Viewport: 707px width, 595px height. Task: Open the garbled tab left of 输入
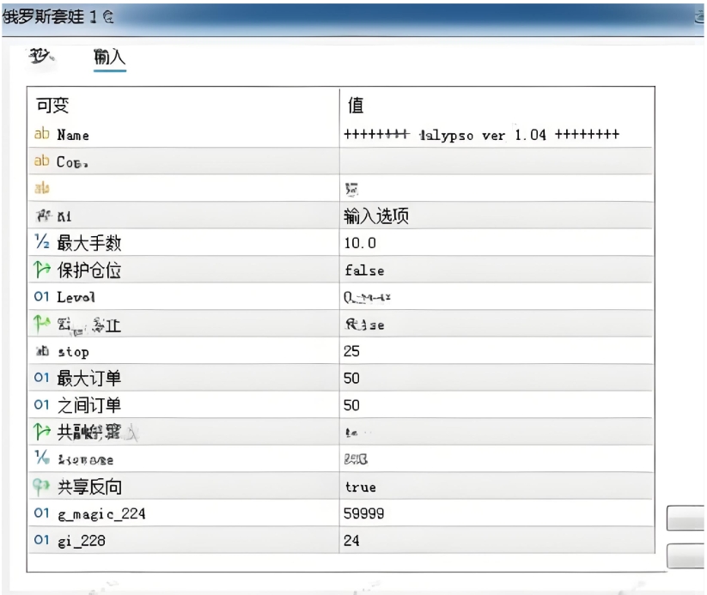(41, 58)
